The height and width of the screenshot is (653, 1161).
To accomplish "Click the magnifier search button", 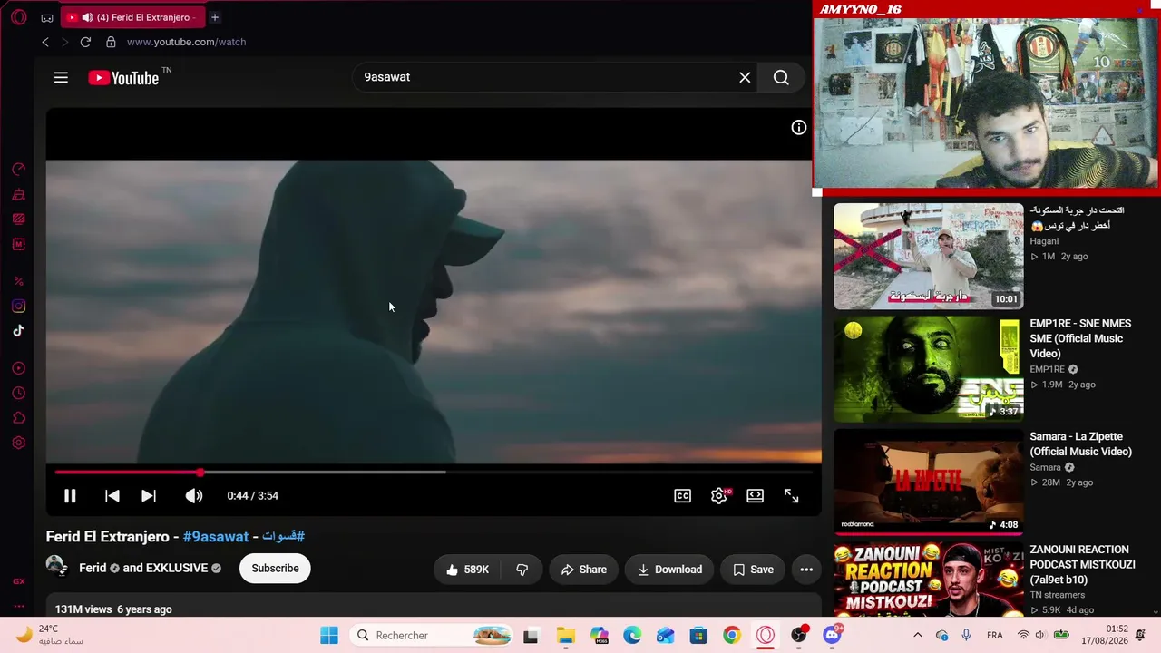I will point(781,78).
